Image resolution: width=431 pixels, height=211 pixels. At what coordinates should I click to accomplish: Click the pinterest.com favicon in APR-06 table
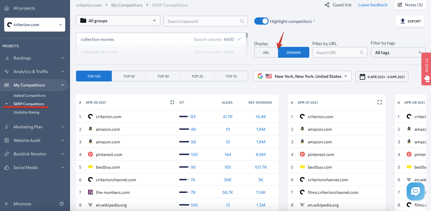[x=90, y=154]
